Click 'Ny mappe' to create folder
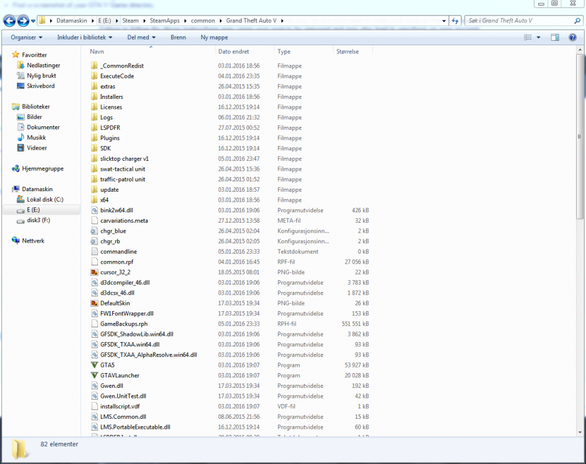This screenshot has height=464, width=586. 214,37
